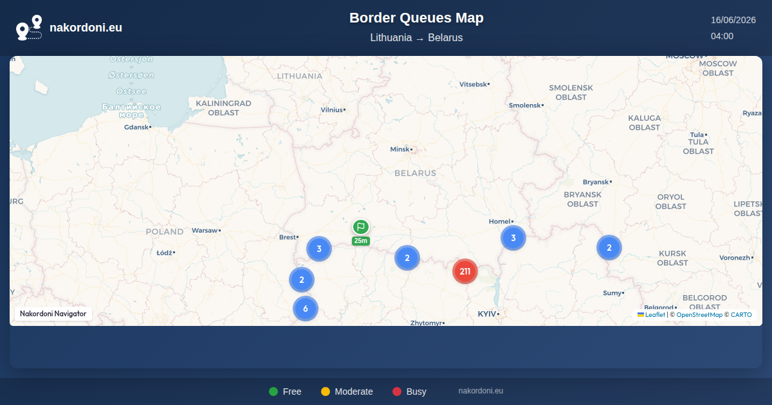This screenshot has width=772, height=405.
Task: Expand the cluster of 2 south of Belarus
Action: coord(407,258)
